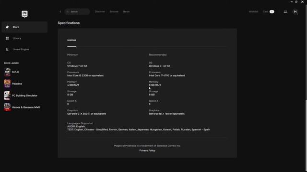This screenshot has width=307, height=172.
Task: Click the 8 GB RAM memory value
Action: pos(154,85)
